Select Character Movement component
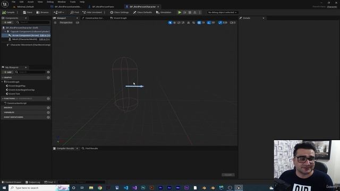Viewport: 340px width, 191px height. pos(28,45)
